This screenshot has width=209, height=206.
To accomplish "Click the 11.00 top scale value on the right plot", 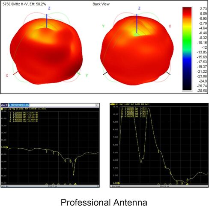I will point(115,107).
